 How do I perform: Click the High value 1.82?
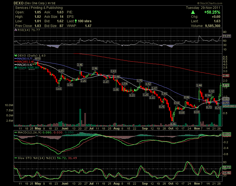point(38,17)
